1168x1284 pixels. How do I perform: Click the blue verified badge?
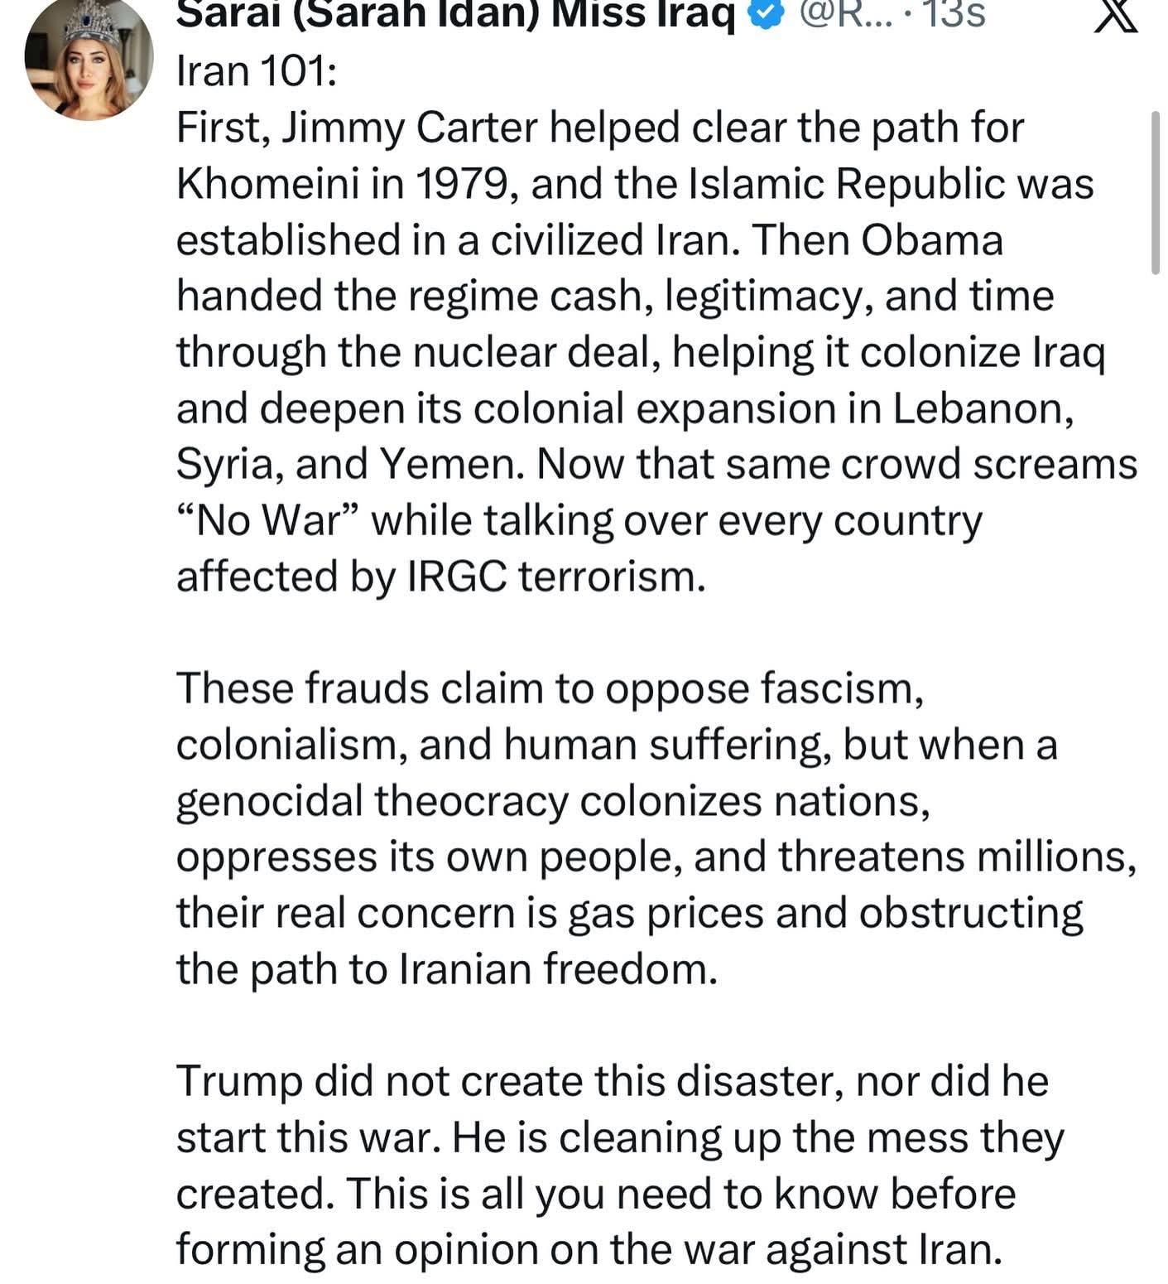coord(764,15)
